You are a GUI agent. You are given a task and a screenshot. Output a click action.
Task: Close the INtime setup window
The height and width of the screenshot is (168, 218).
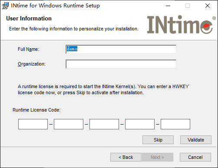[208, 6]
